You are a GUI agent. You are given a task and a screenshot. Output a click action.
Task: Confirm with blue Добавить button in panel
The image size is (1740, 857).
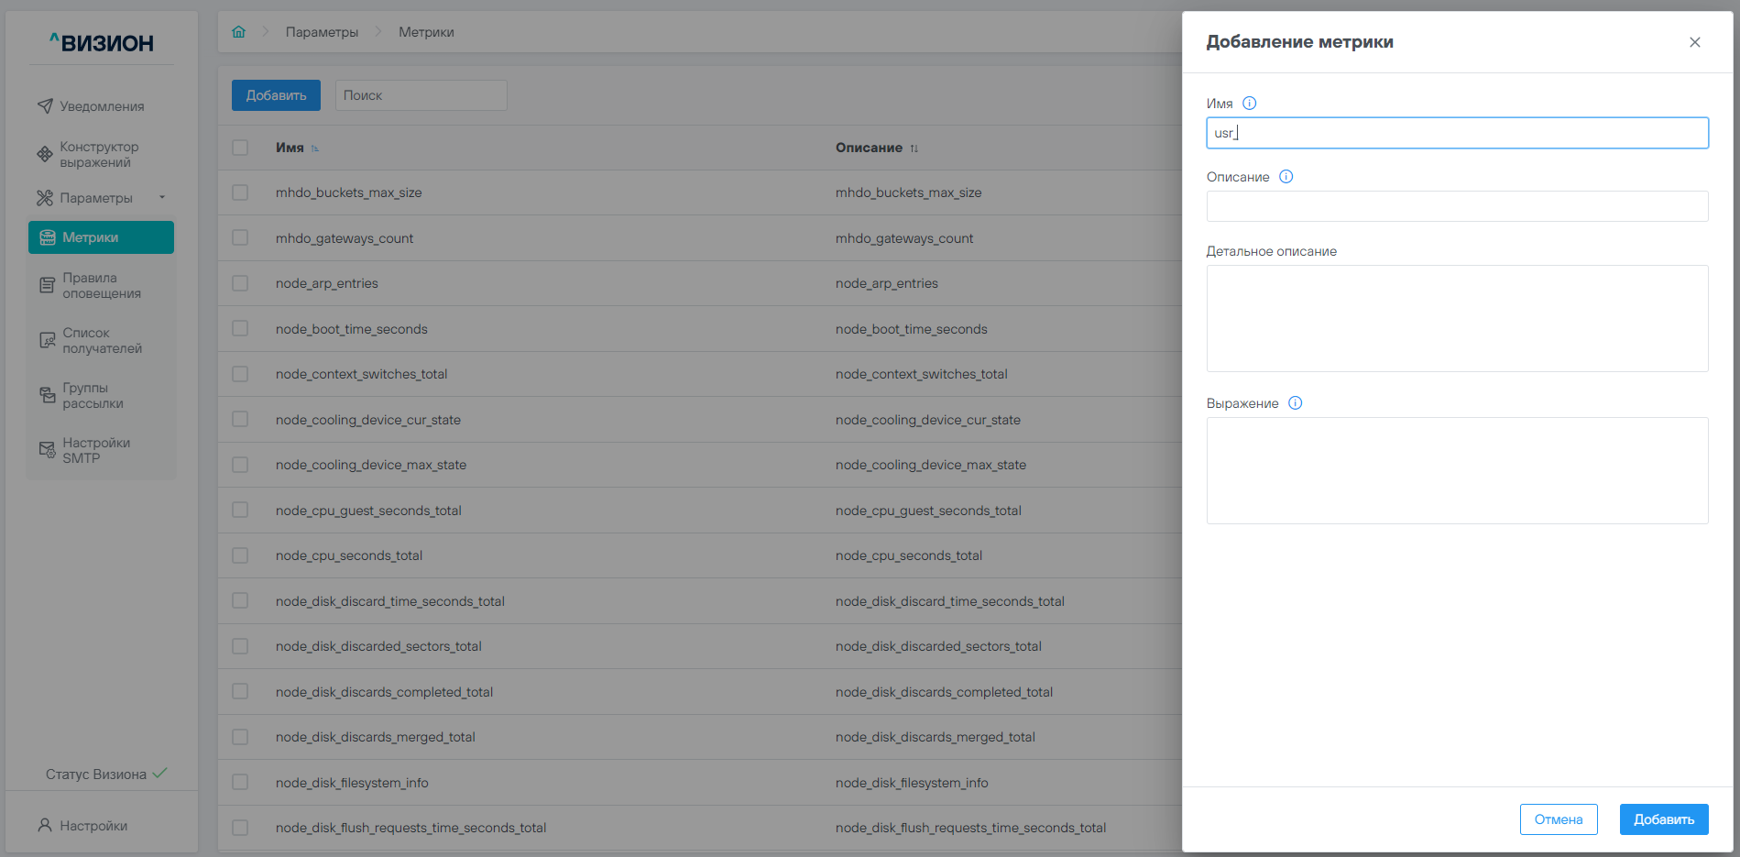[x=1663, y=819]
